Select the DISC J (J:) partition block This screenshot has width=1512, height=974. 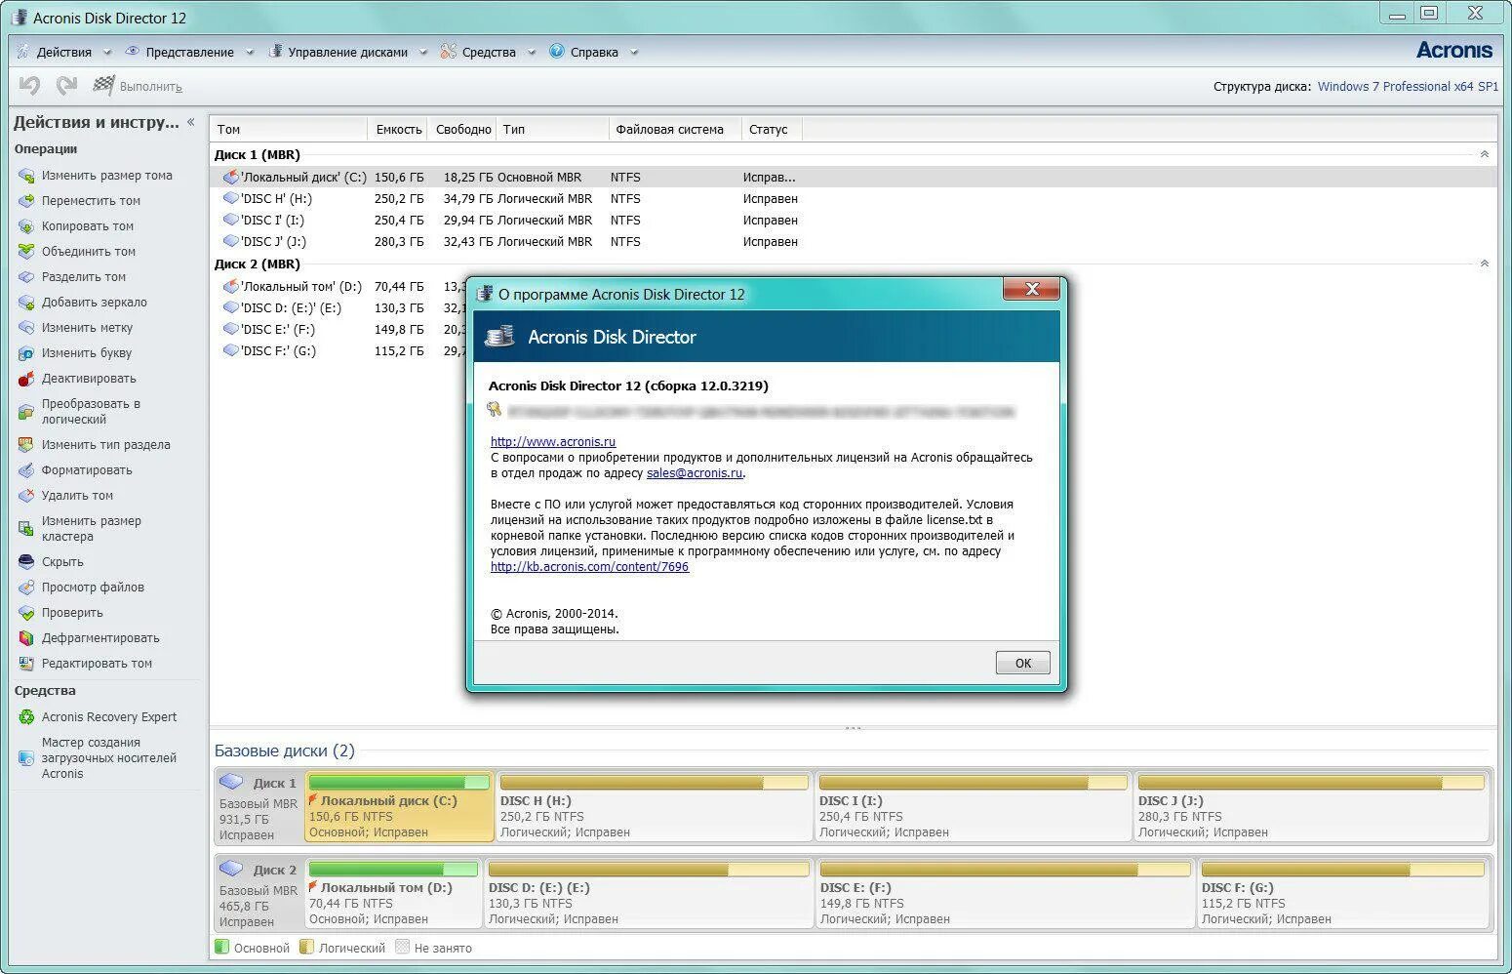1311,806
